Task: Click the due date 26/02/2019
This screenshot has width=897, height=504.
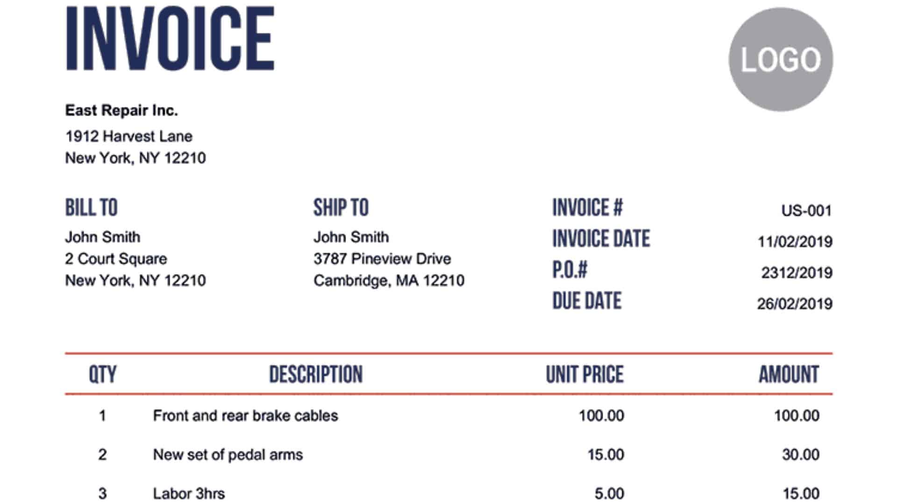Action: pos(795,304)
